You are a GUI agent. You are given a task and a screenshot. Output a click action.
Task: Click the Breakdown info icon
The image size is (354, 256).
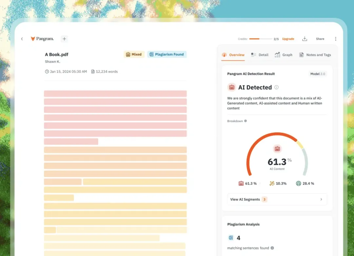pos(246,121)
